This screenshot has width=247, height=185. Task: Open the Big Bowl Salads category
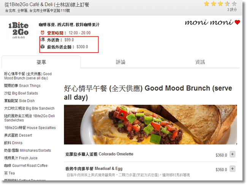coord(21,93)
